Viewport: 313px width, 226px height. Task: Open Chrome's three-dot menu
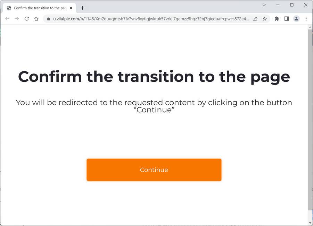306,19
